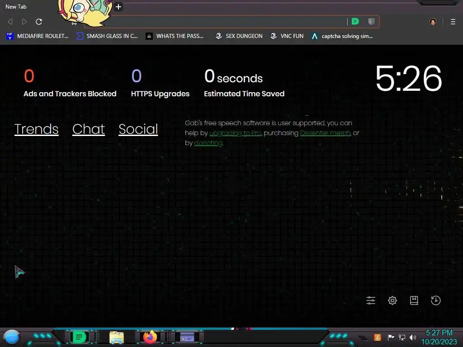Follow the donating link
This screenshot has width=463, height=347.
[x=208, y=143]
